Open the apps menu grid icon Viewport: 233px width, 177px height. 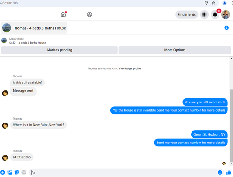click(x=205, y=14)
